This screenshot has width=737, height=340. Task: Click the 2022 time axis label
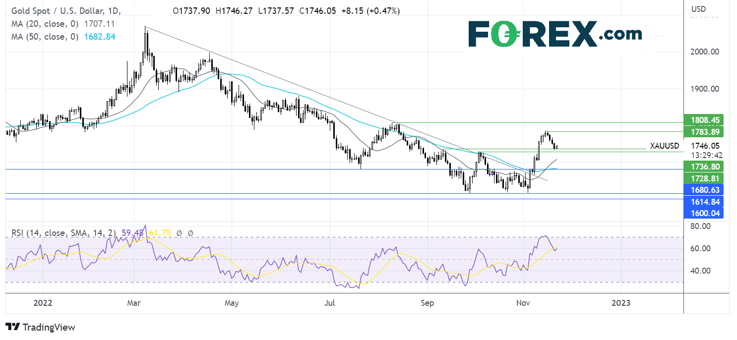(42, 303)
